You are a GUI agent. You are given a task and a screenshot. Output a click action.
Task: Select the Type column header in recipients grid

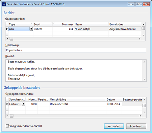[21, 24]
